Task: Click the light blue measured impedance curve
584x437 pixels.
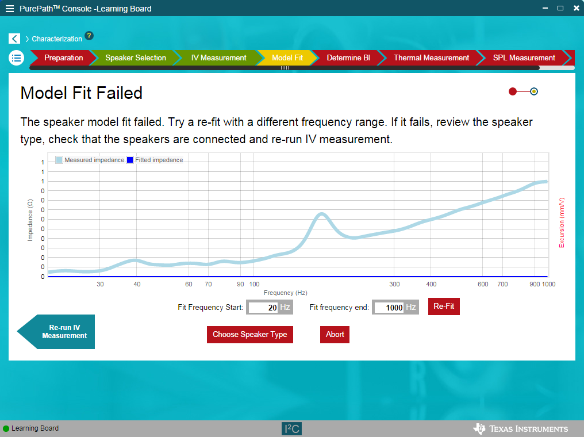Action: (x=321, y=214)
